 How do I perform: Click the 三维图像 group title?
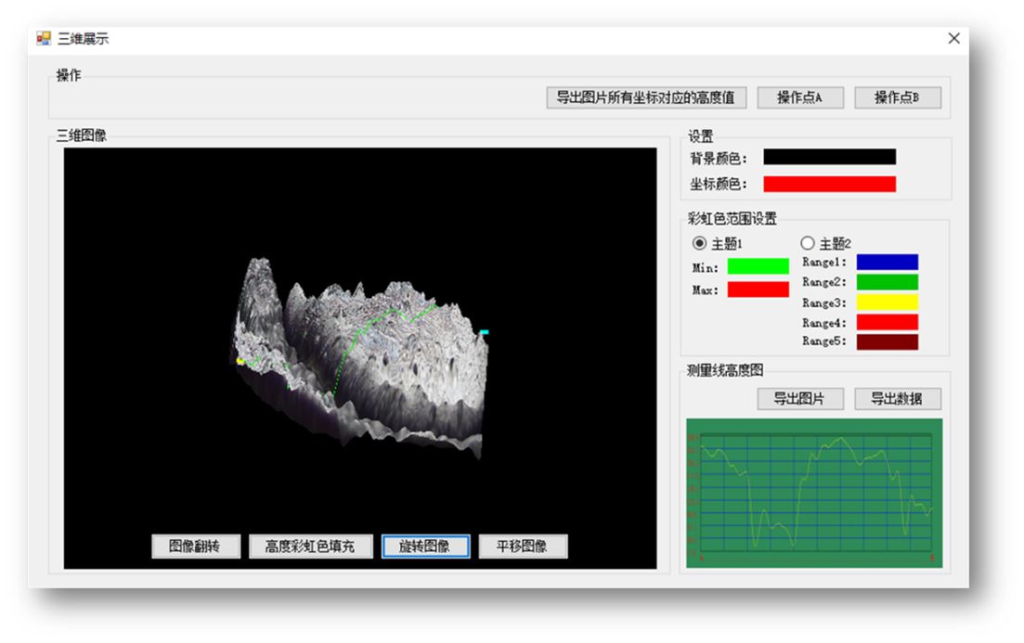(x=81, y=135)
